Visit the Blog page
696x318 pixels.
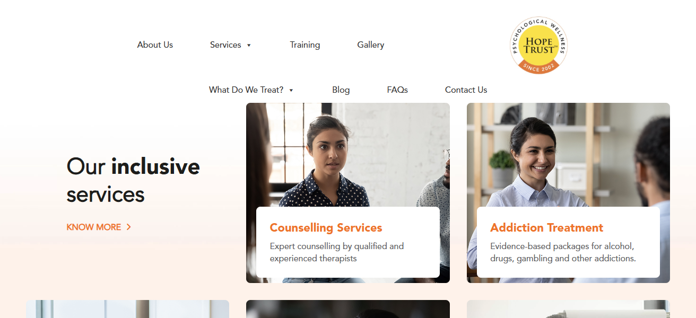[x=341, y=90]
